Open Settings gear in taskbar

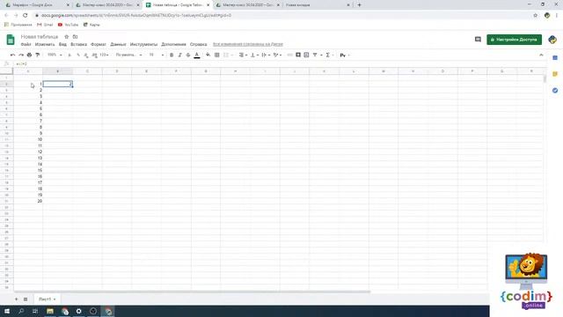[79, 311]
